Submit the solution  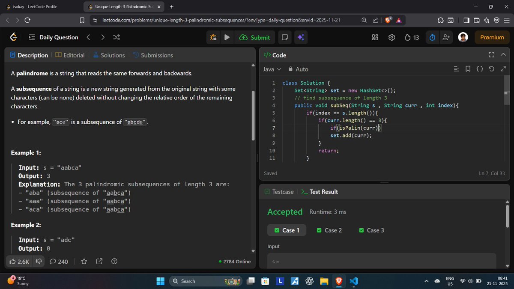pos(254,37)
